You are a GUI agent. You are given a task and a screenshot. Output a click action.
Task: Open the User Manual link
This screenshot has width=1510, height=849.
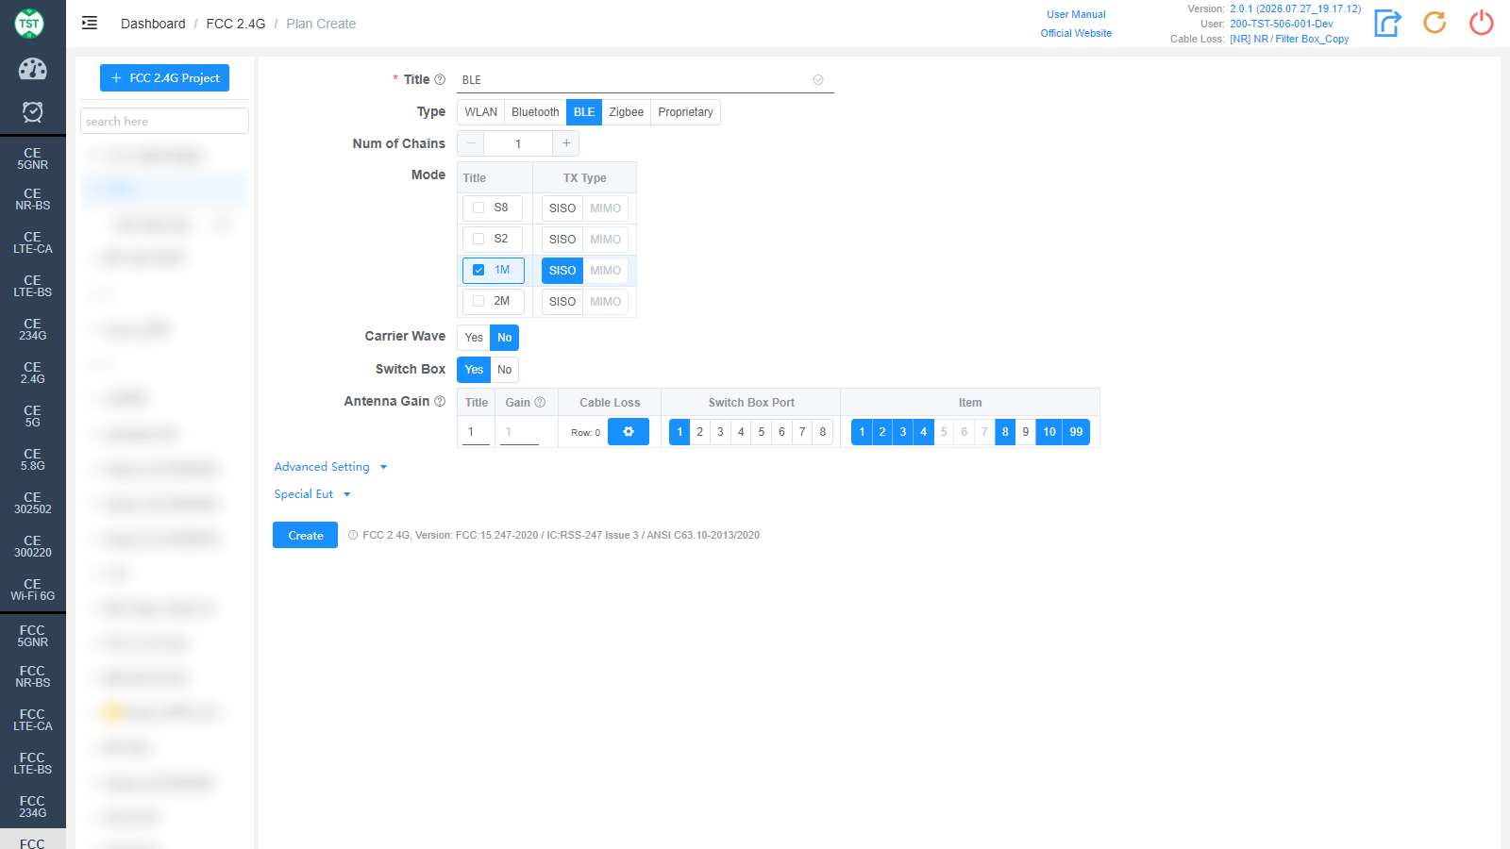(1076, 14)
